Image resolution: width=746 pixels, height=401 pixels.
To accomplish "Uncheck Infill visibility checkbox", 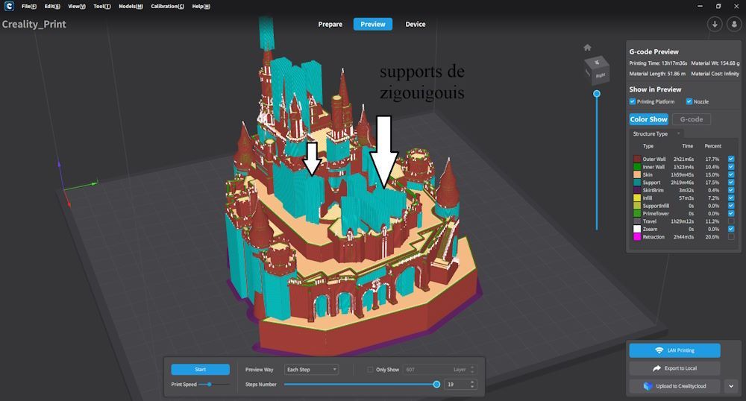I will [x=731, y=198].
